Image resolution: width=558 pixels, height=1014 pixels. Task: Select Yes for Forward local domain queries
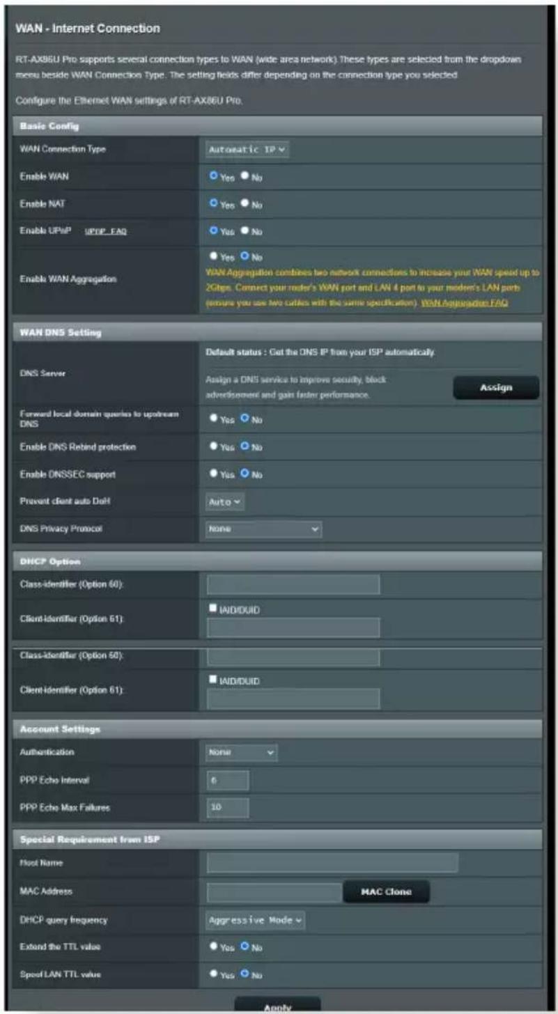pyautogui.click(x=214, y=419)
